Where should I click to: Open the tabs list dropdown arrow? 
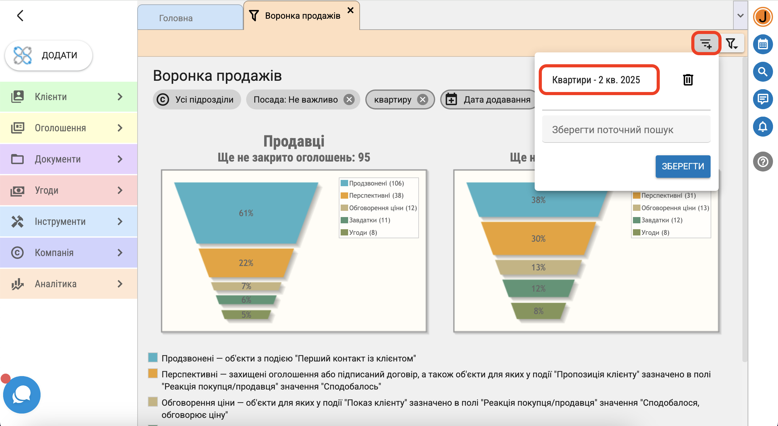[740, 15]
